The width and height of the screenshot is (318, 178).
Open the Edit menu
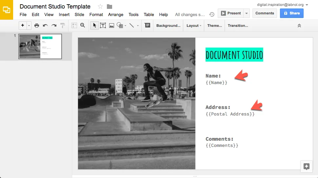click(x=35, y=15)
